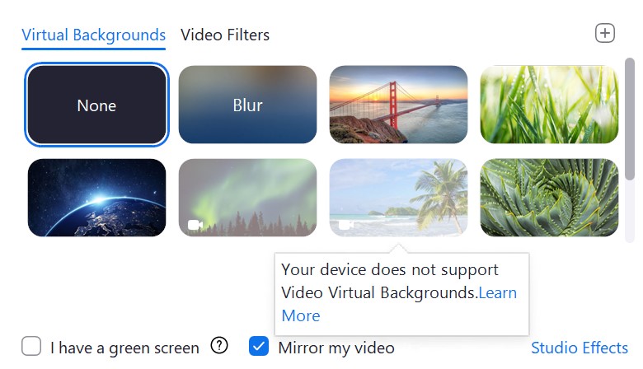
Task: Pick the Earth from space background
Action: (96, 198)
